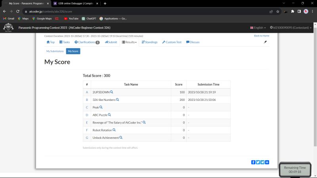Expand the English language dropdown

coord(258,28)
